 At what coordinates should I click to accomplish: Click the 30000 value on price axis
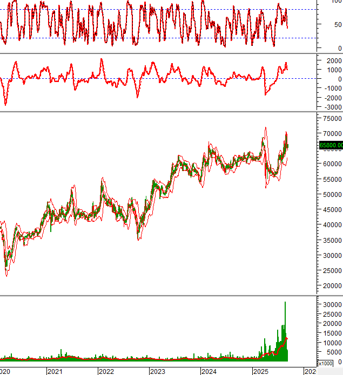[x=332, y=255]
